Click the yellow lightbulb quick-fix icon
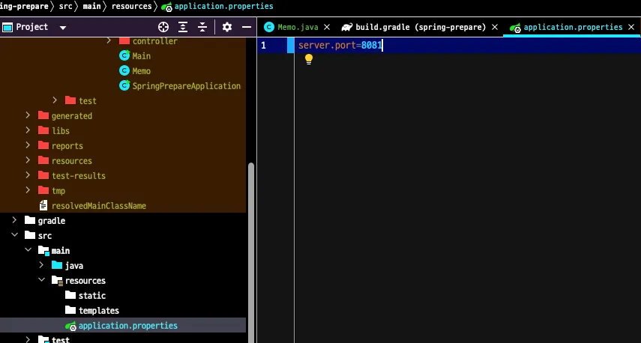 point(309,59)
